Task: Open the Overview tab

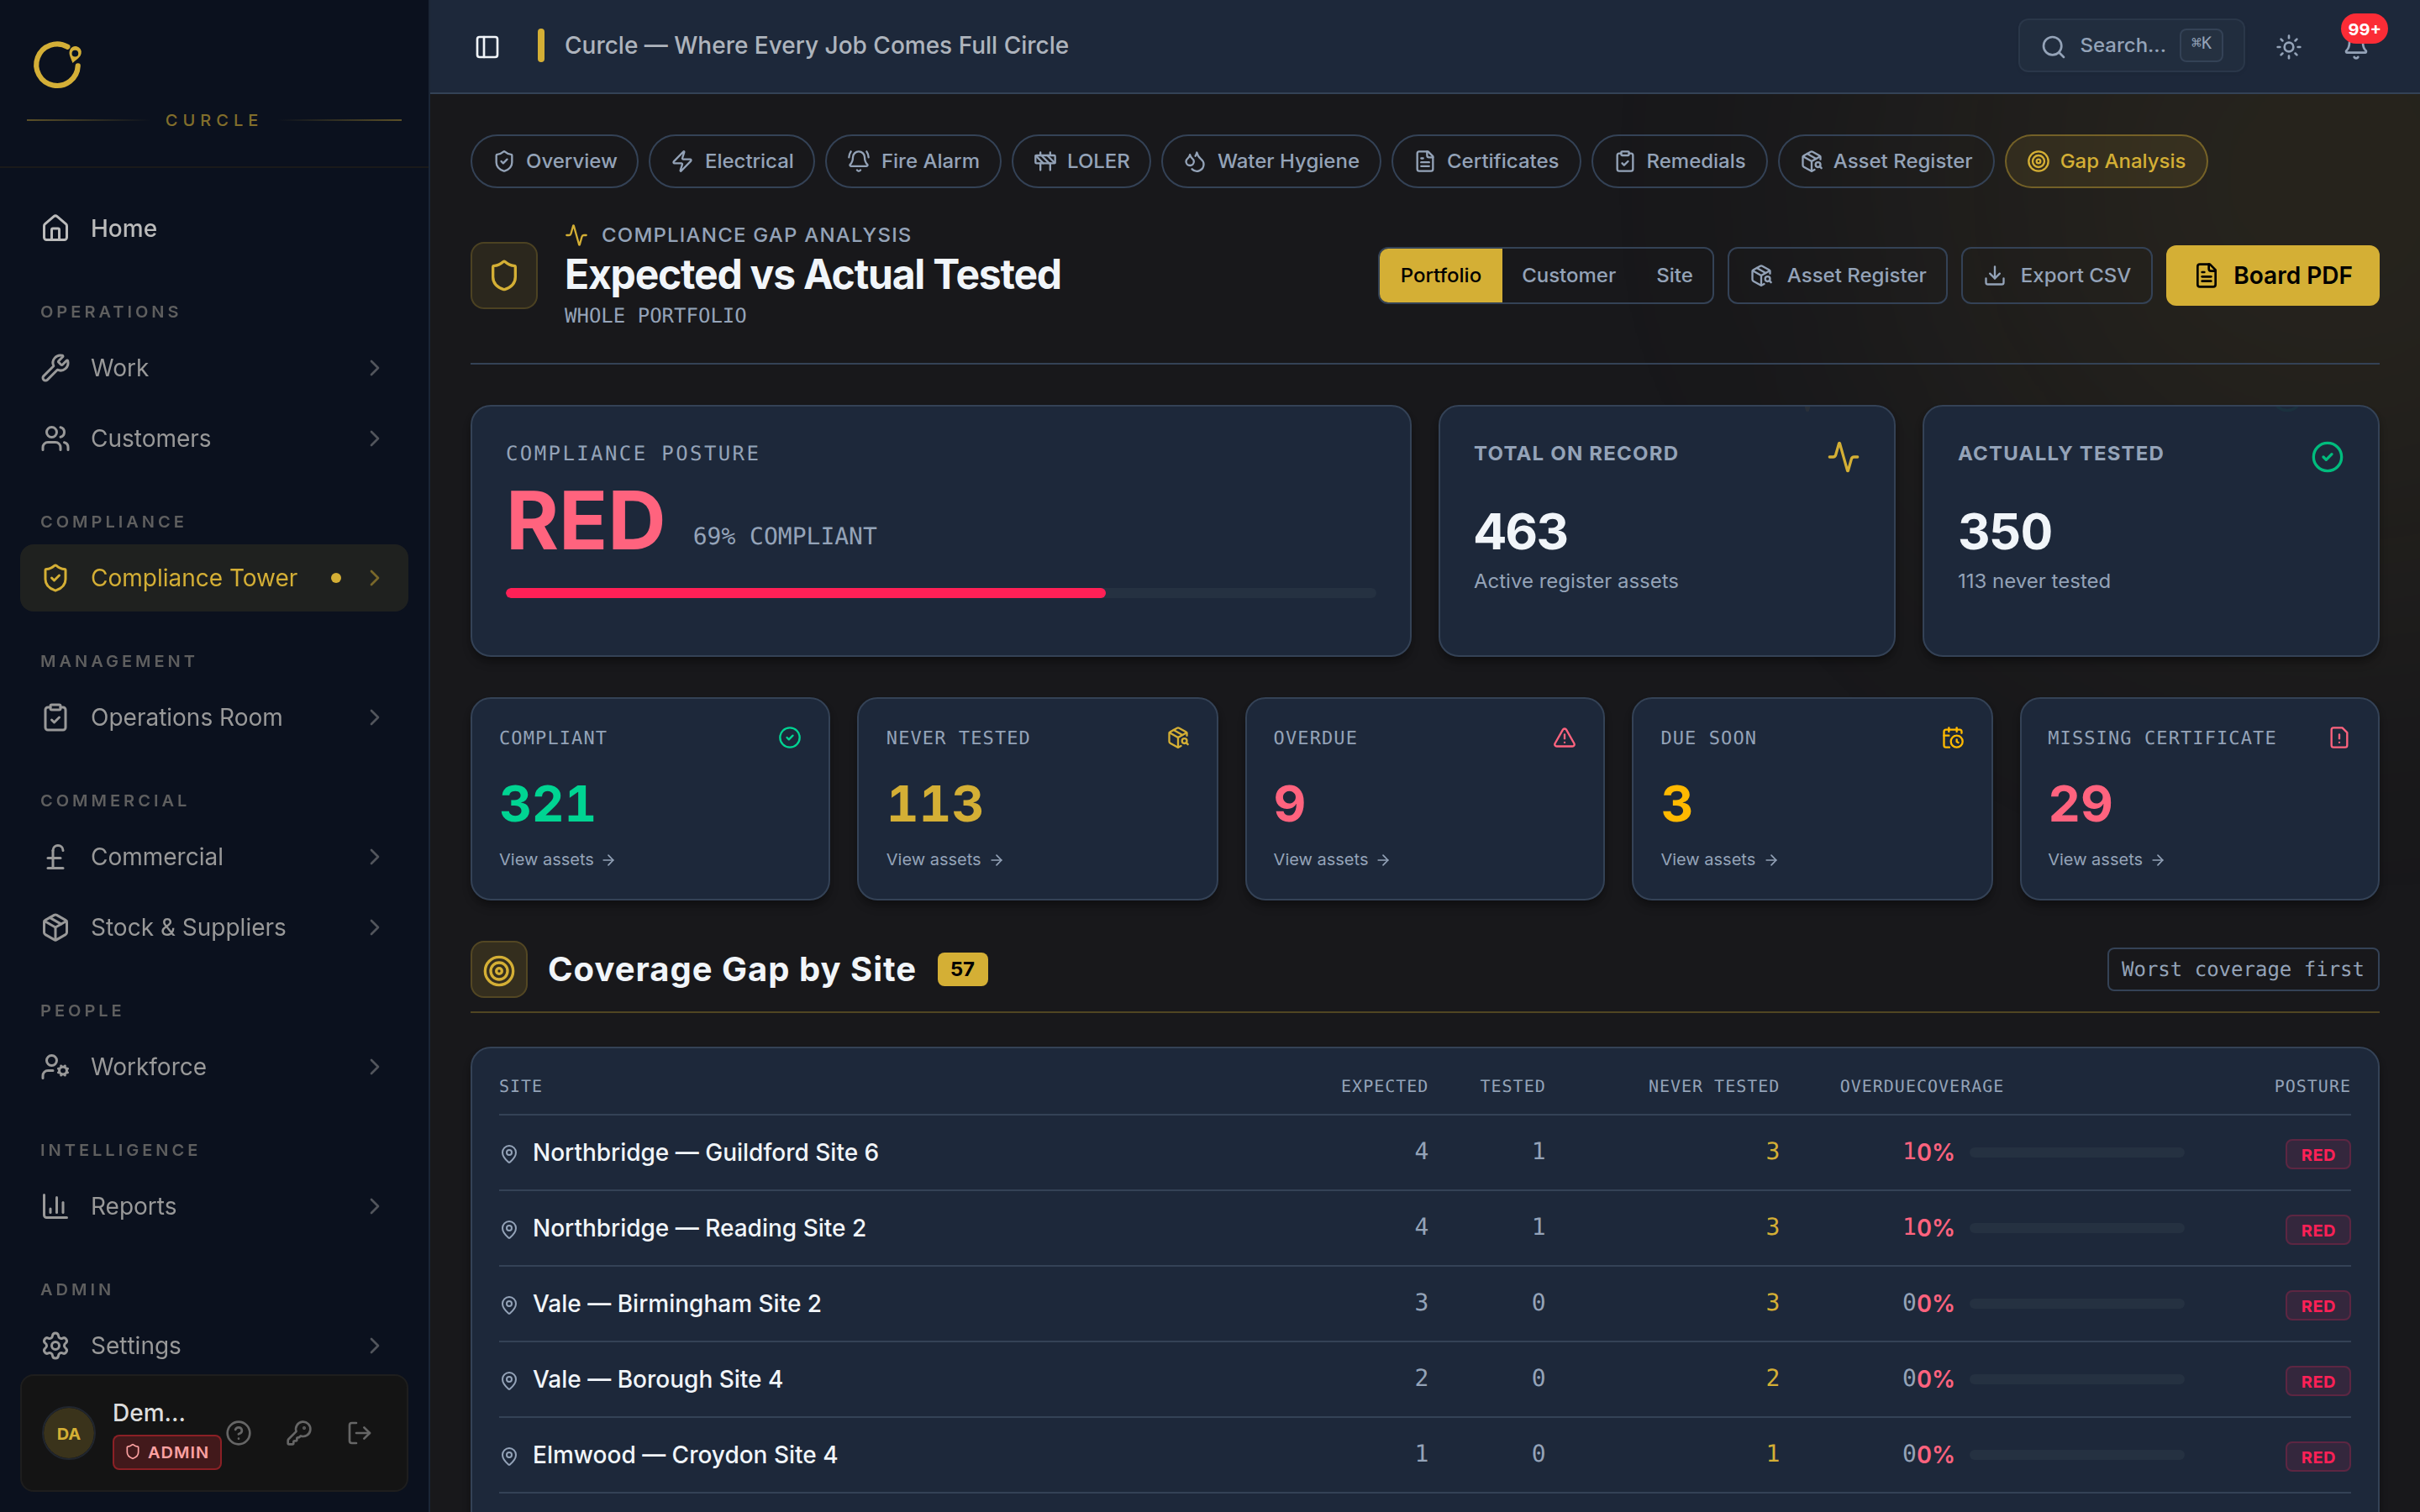Action: (554, 161)
